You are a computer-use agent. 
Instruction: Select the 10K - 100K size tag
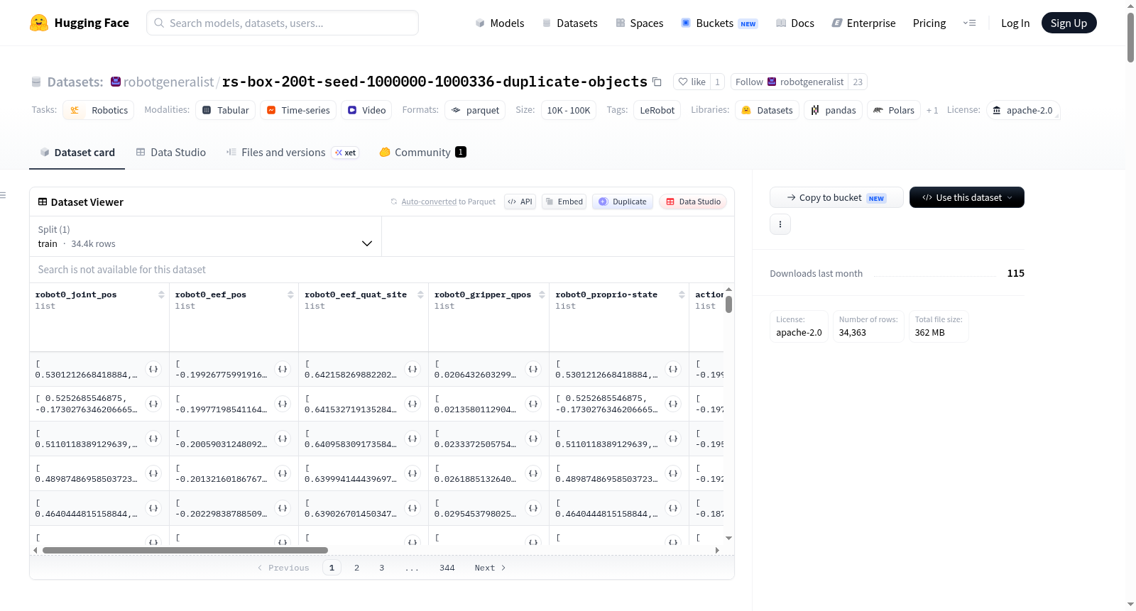[x=569, y=110]
